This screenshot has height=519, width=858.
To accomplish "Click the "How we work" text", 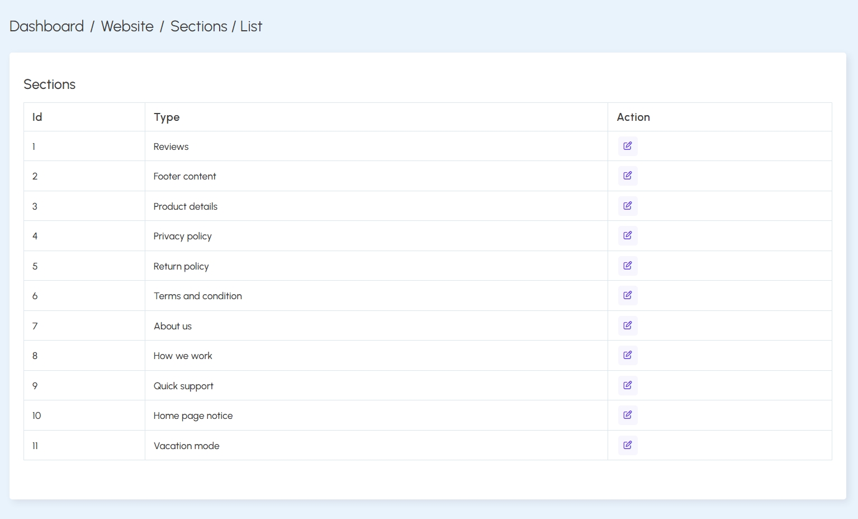I will click(183, 356).
